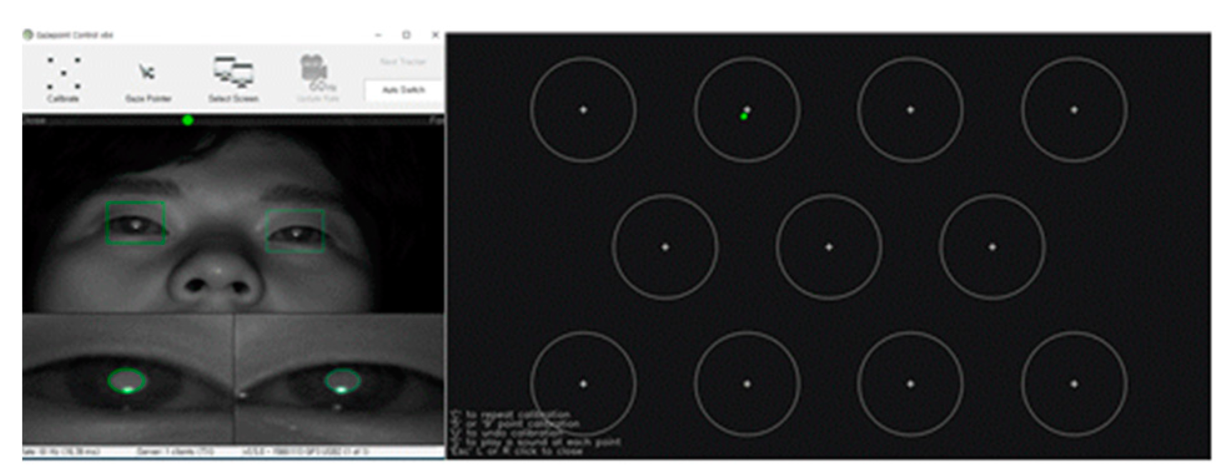The width and height of the screenshot is (1226, 476).
Task: Click green tracking box on left-side eye
Action: pos(135,222)
